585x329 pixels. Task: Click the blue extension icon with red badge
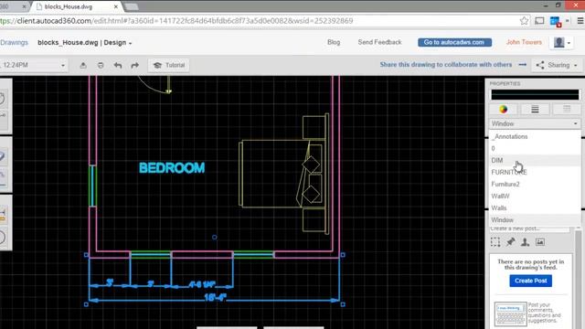(x=556, y=22)
